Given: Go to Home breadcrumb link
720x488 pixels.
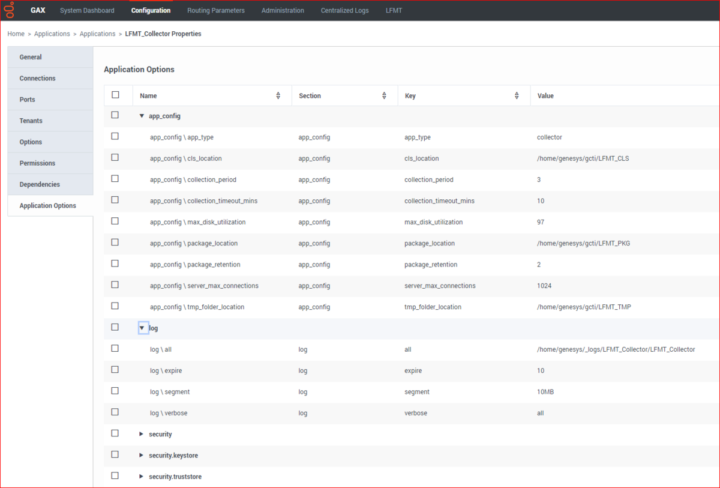Looking at the screenshot, I should (x=16, y=34).
